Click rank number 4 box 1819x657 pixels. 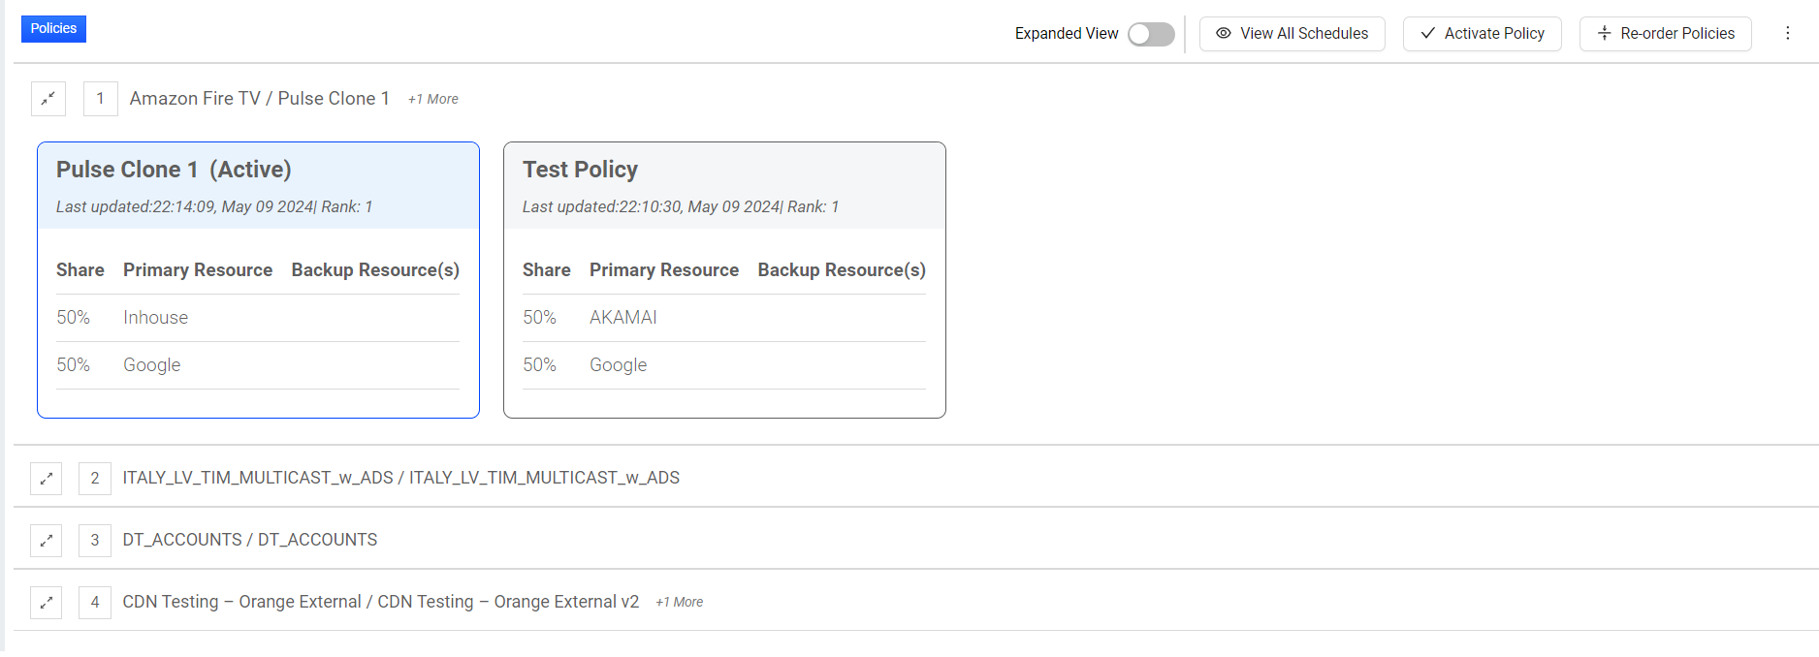click(x=94, y=602)
